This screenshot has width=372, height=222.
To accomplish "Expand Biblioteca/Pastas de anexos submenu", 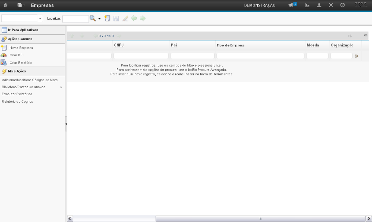I will 61,87.
